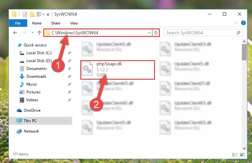
Task: Refresh the SysWOW64 folder
Action: [x=156, y=33]
